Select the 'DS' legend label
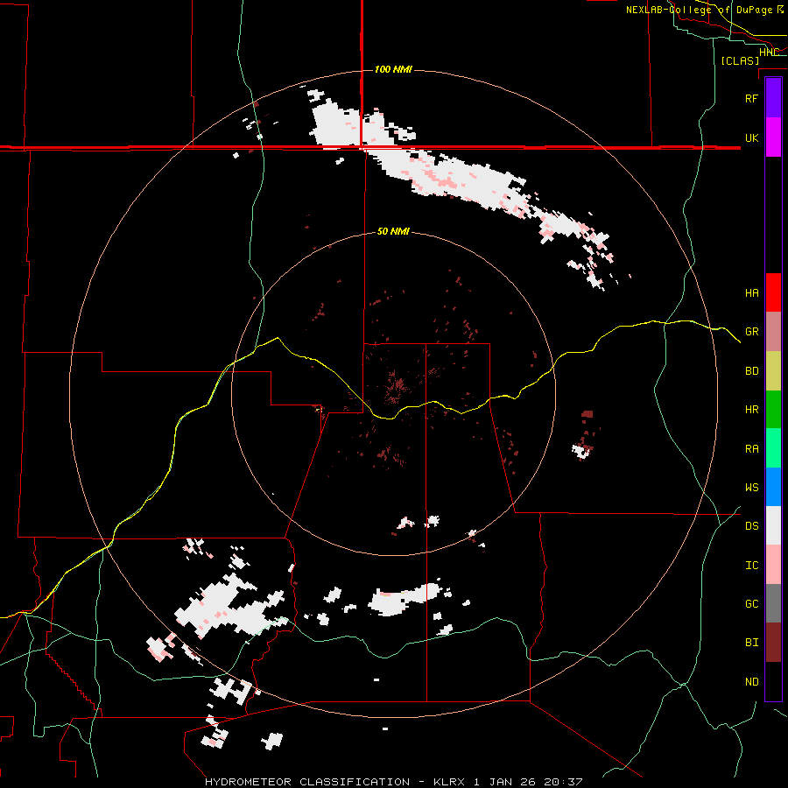The image size is (788, 788). click(x=751, y=526)
